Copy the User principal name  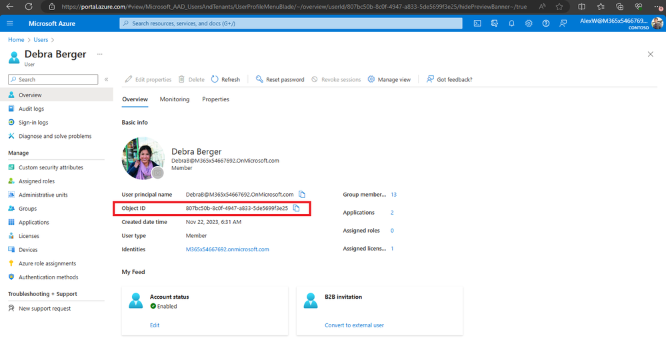point(302,194)
